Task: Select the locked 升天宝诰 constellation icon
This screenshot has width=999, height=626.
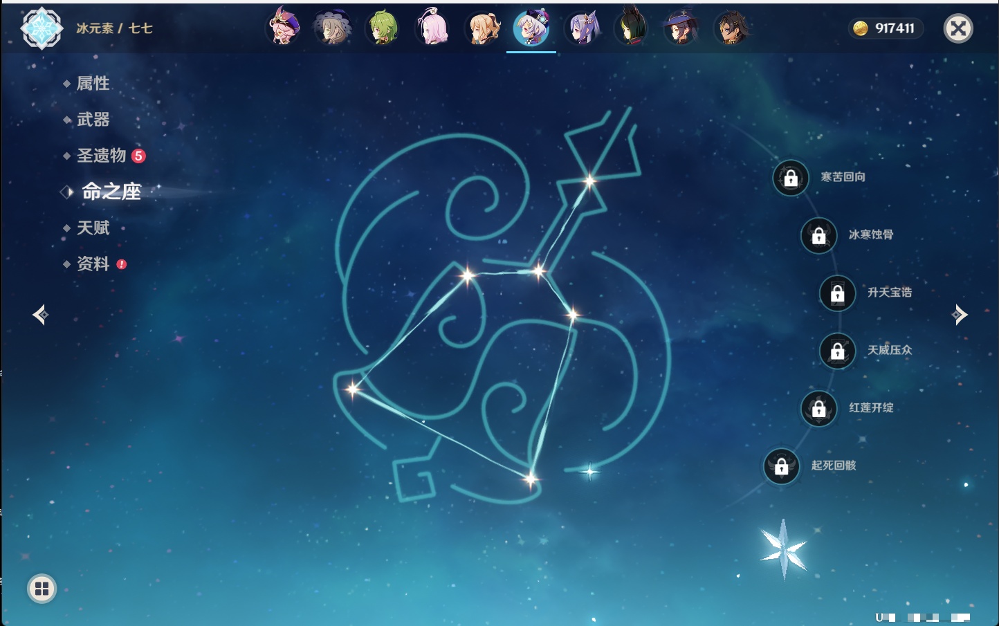Action: (838, 293)
